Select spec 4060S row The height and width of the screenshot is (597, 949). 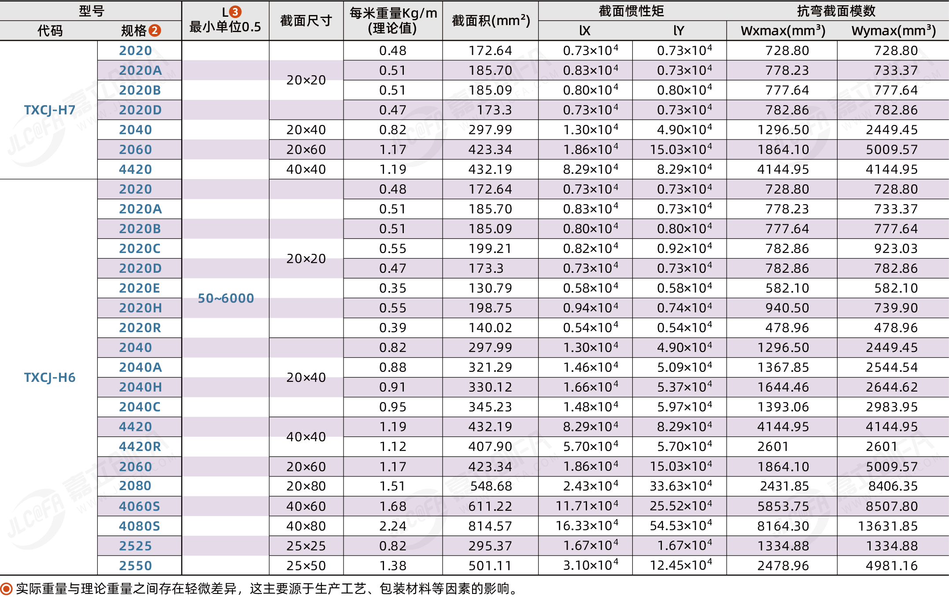(140, 506)
